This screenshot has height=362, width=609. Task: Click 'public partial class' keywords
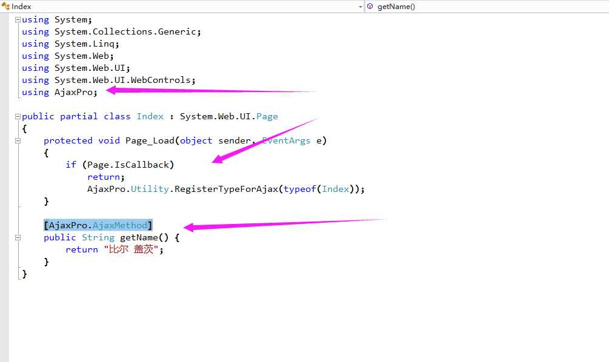click(x=76, y=116)
